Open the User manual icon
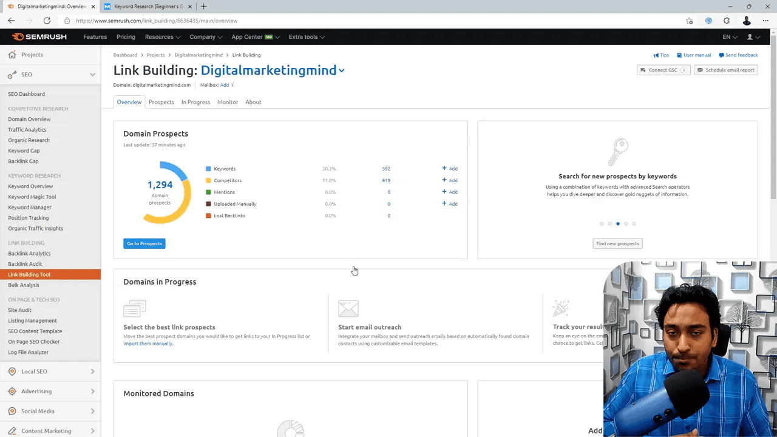The height and width of the screenshot is (437, 777). [x=680, y=55]
